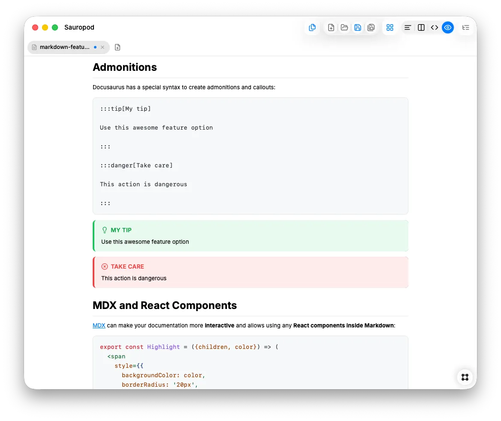Click the lightbulb icon in tip box
The width and height of the screenshot is (501, 421).
pyautogui.click(x=105, y=230)
